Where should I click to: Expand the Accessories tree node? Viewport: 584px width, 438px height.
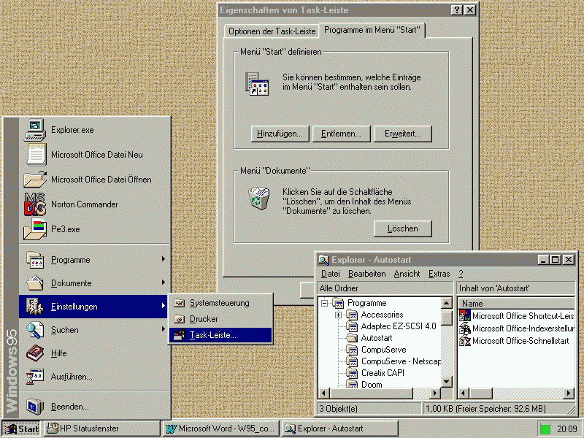(338, 315)
